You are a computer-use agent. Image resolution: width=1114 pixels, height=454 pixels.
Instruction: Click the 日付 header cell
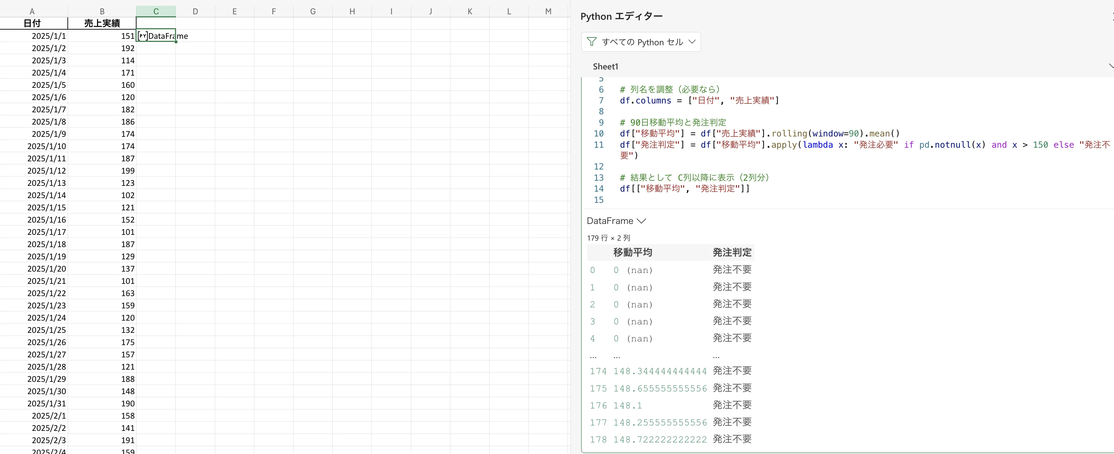(34, 23)
